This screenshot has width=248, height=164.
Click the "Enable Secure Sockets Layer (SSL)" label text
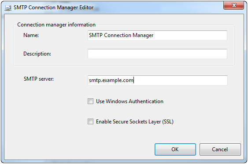pyautogui.click(x=135, y=122)
